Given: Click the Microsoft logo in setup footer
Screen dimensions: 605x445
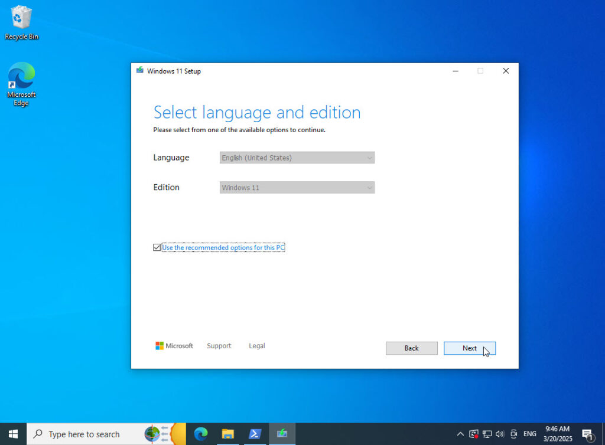Looking at the screenshot, I should [x=174, y=346].
